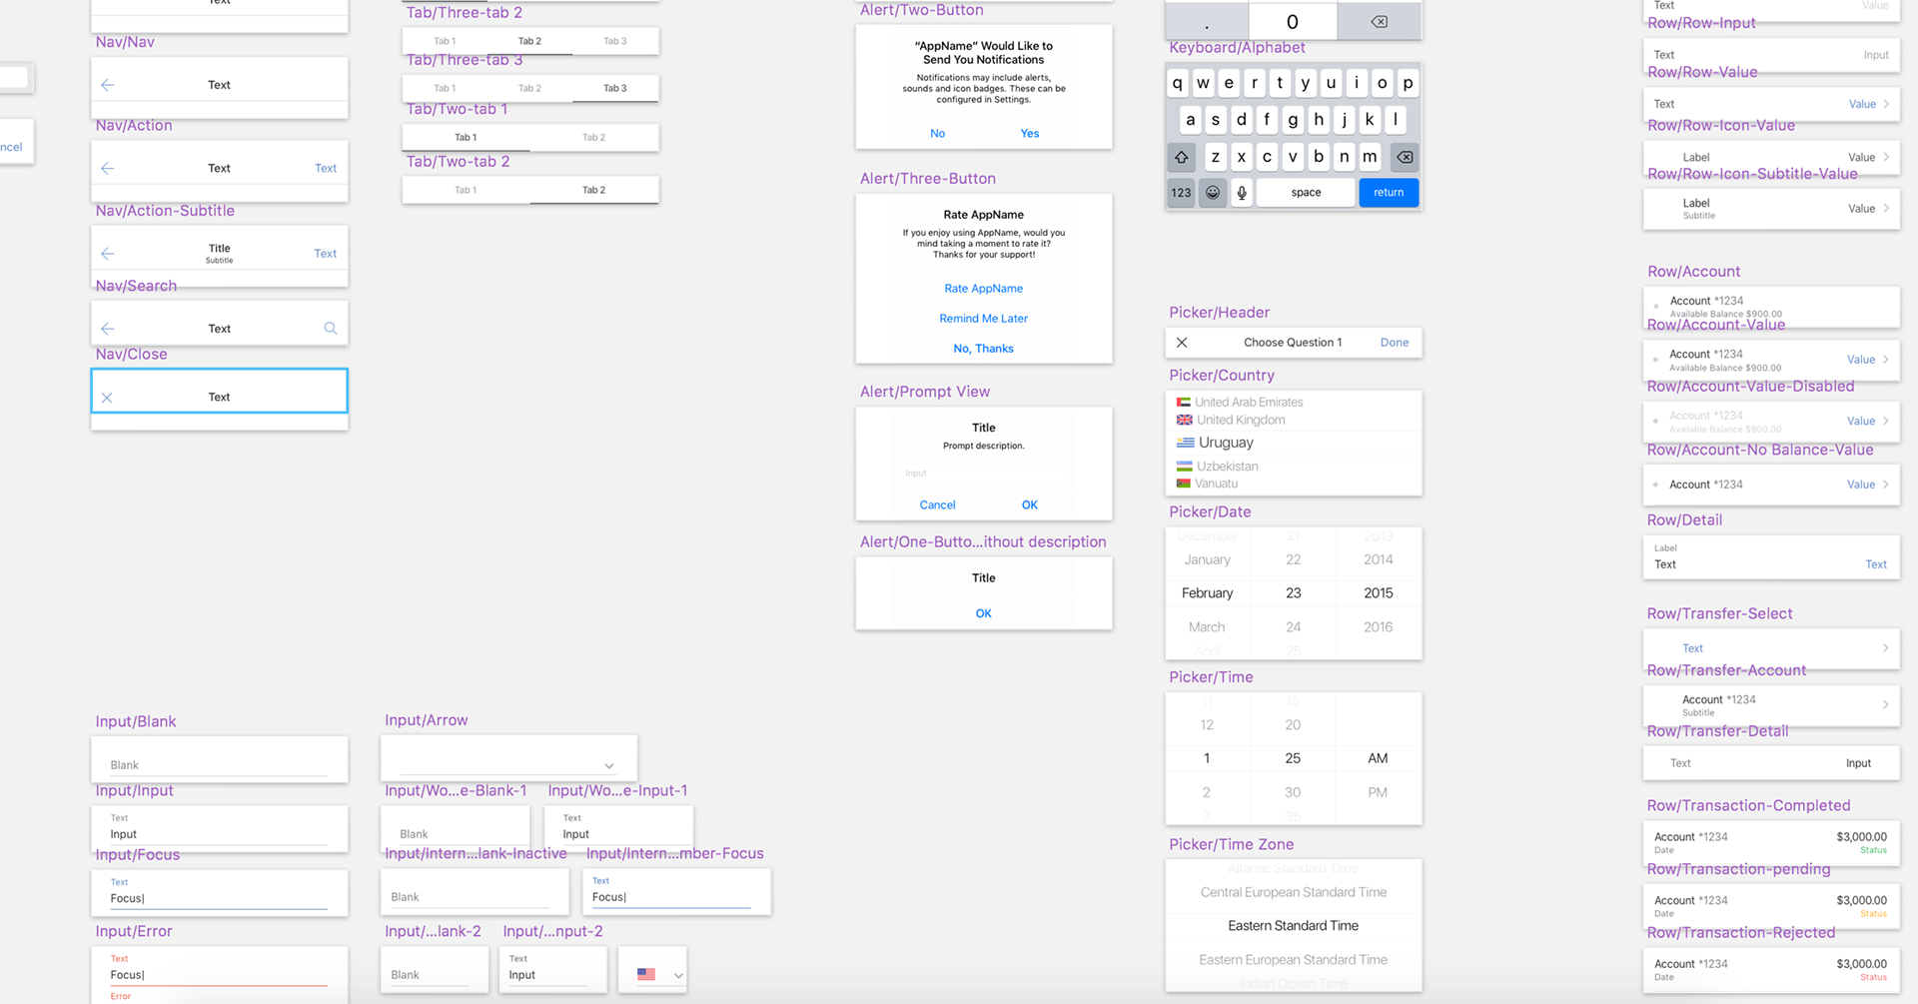Select Tab 2 in the Tab/Two-tab 1 component

[593, 137]
